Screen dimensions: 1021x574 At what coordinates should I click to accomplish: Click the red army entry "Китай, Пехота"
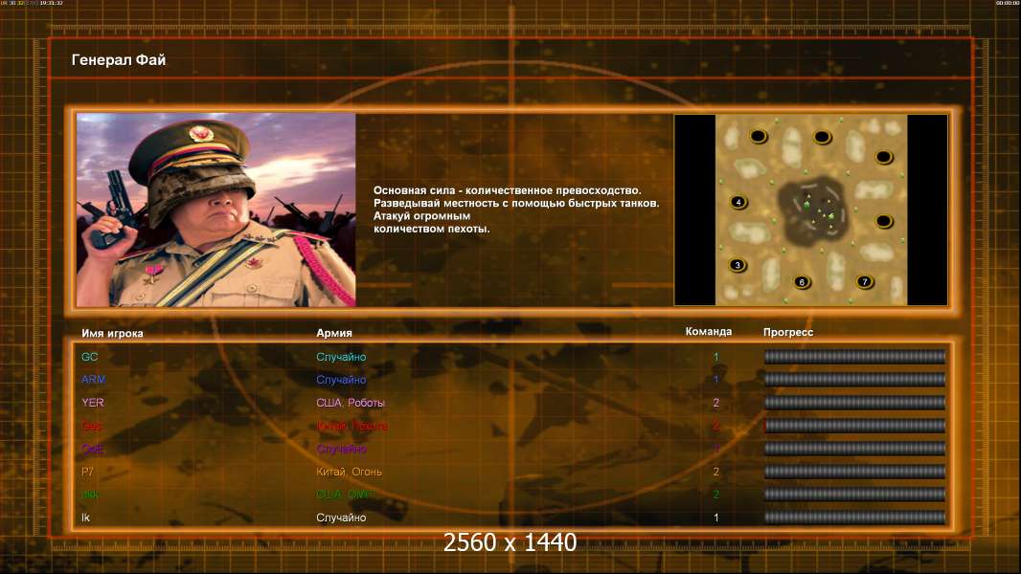[352, 427]
